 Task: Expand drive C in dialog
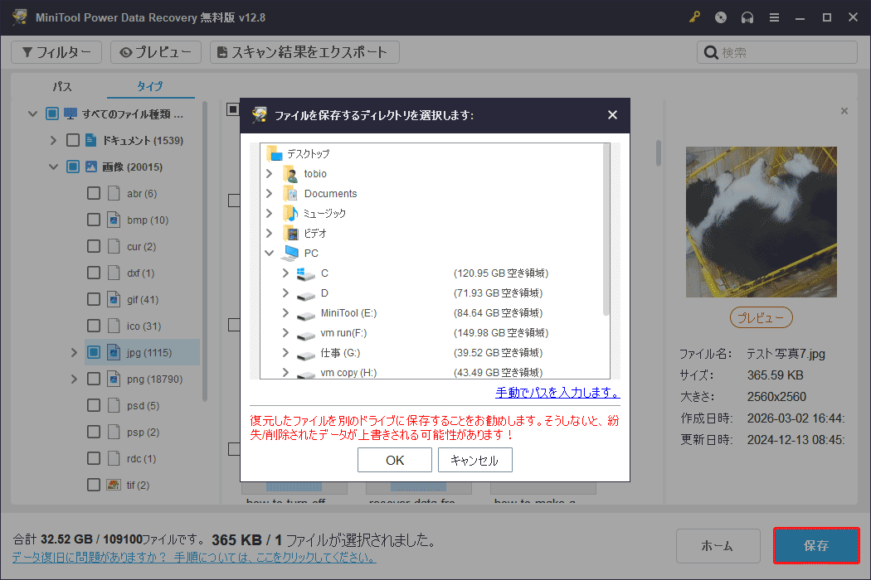[x=285, y=273]
